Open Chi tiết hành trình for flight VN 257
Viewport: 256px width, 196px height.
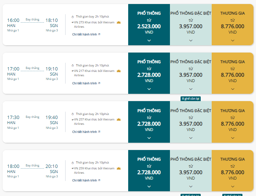click(85, 132)
